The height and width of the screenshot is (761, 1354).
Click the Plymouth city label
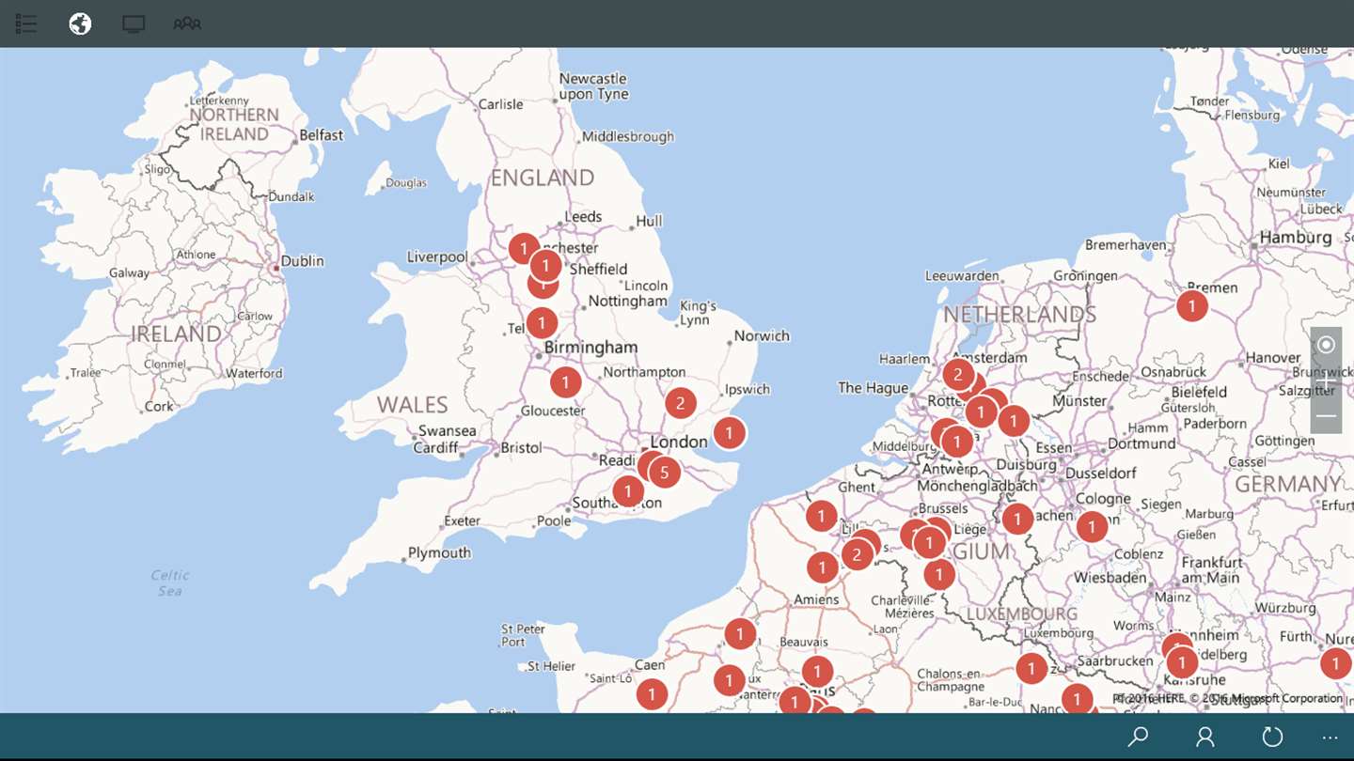[439, 553]
